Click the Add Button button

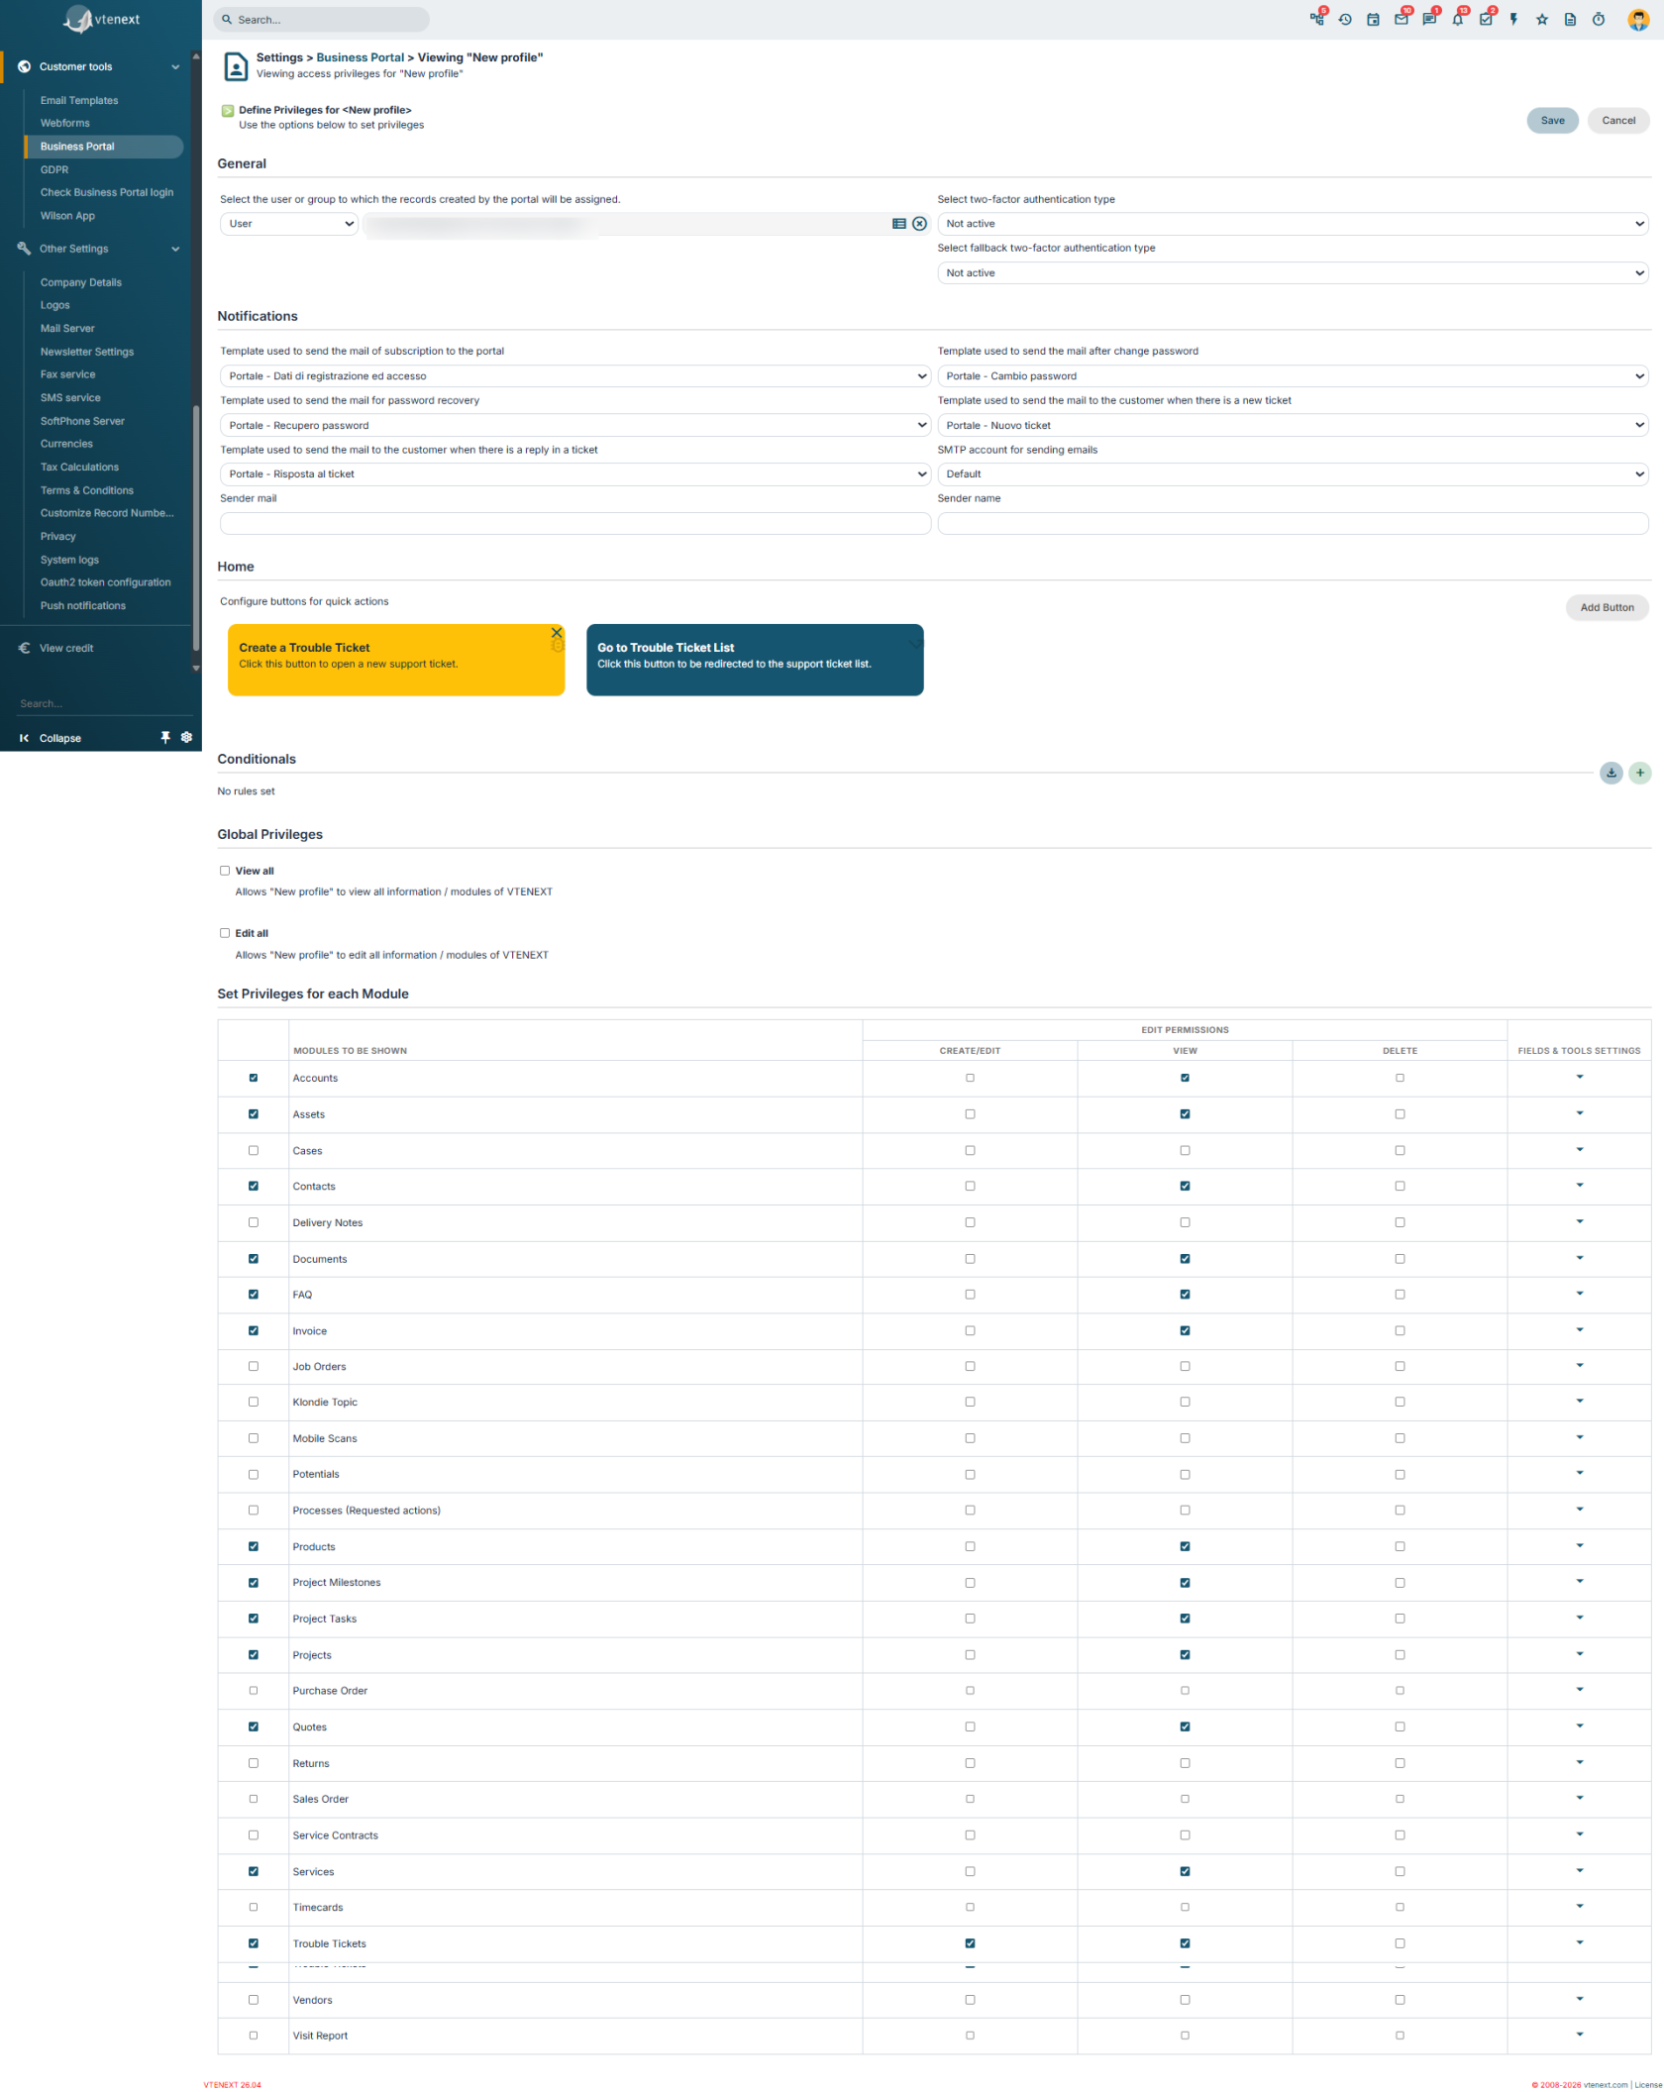pos(1607,608)
